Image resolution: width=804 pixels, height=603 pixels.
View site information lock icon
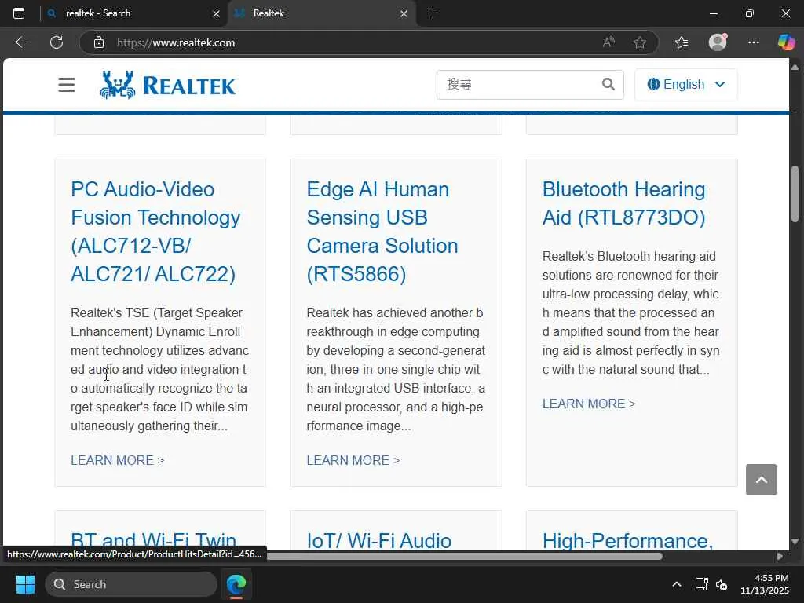(99, 42)
